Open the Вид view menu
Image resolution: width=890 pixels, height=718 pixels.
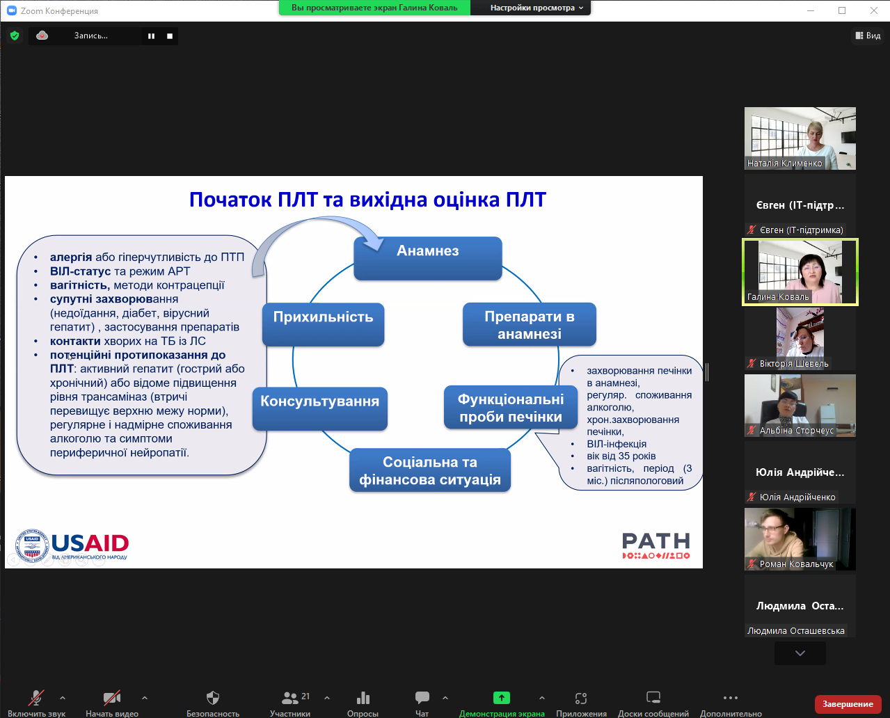click(x=868, y=35)
